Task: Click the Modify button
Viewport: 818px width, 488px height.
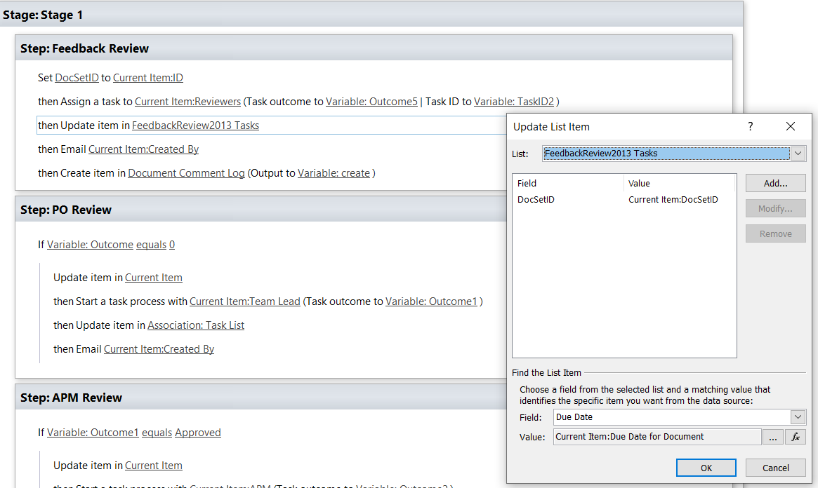Action: 775,208
